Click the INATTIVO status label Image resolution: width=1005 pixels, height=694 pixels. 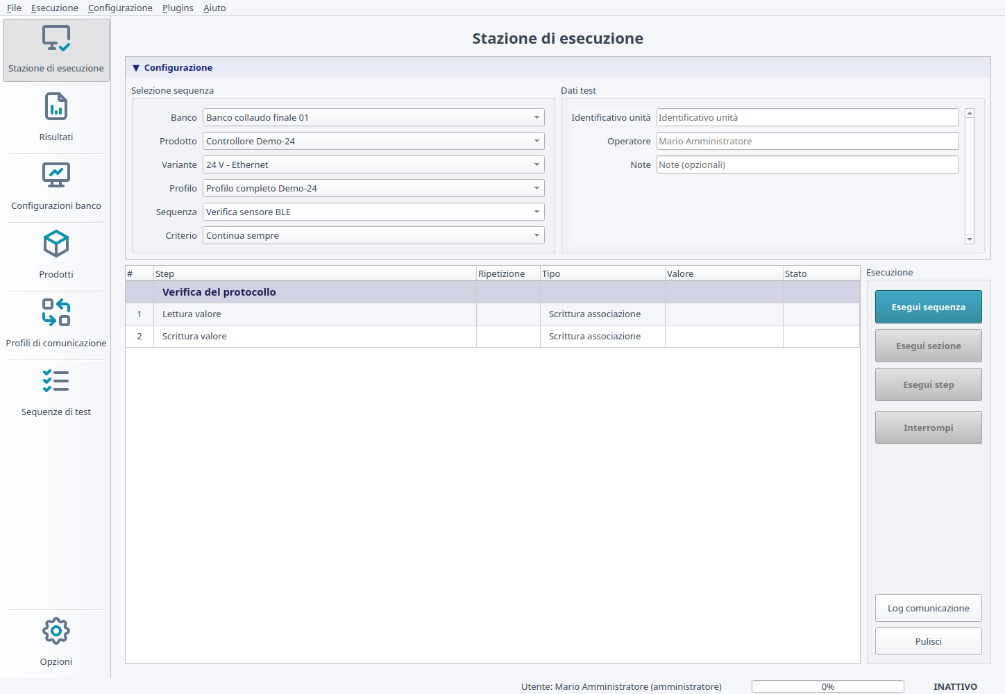coord(955,686)
